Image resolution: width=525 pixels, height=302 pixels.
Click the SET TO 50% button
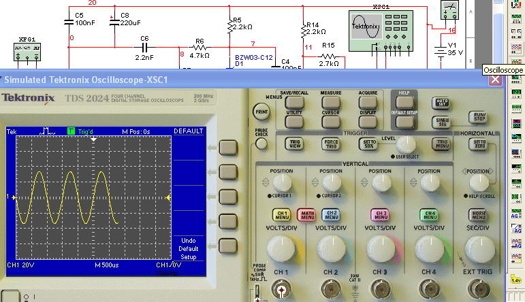[x=368, y=144]
